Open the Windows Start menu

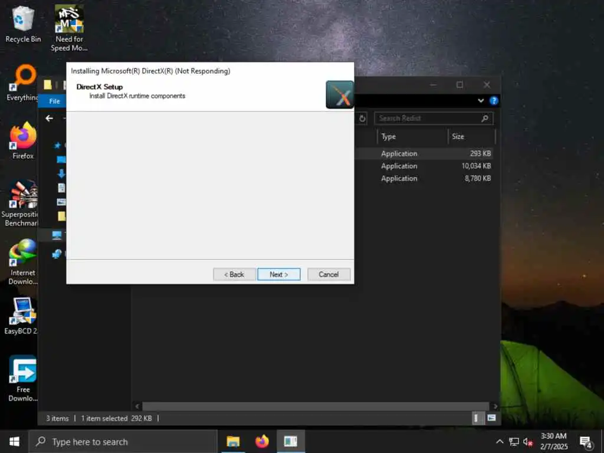[14, 441]
